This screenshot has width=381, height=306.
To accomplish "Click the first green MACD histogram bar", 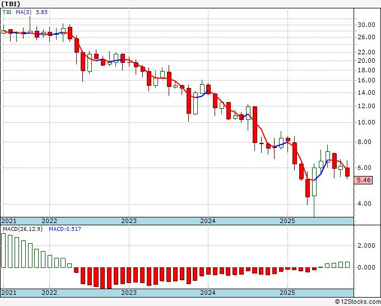I will tap(3, 251).
